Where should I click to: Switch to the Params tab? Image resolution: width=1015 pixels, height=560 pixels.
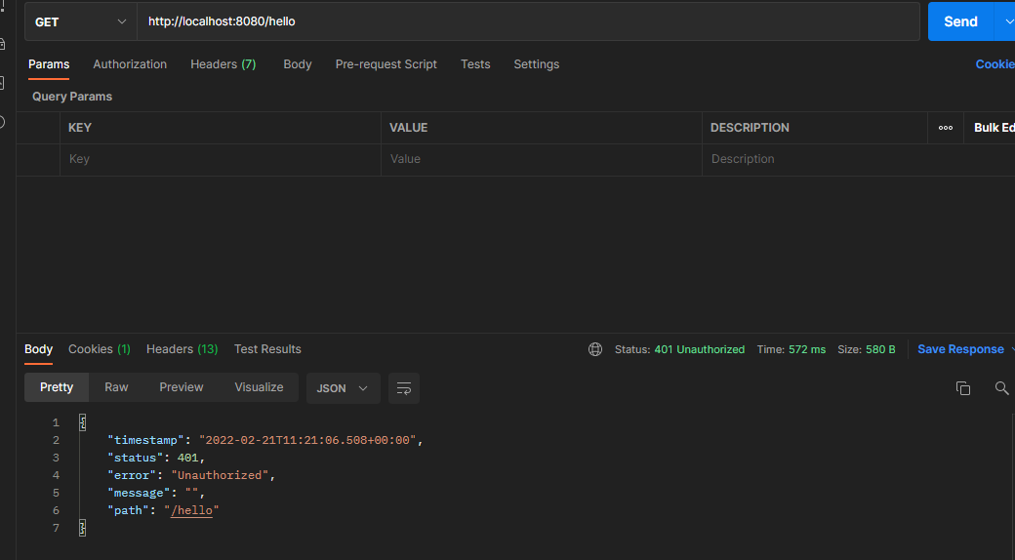(49, 64)
